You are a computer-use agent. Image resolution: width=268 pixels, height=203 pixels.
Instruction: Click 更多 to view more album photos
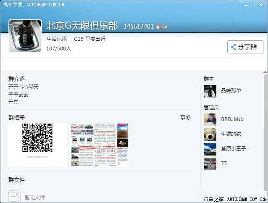(185, 118)
